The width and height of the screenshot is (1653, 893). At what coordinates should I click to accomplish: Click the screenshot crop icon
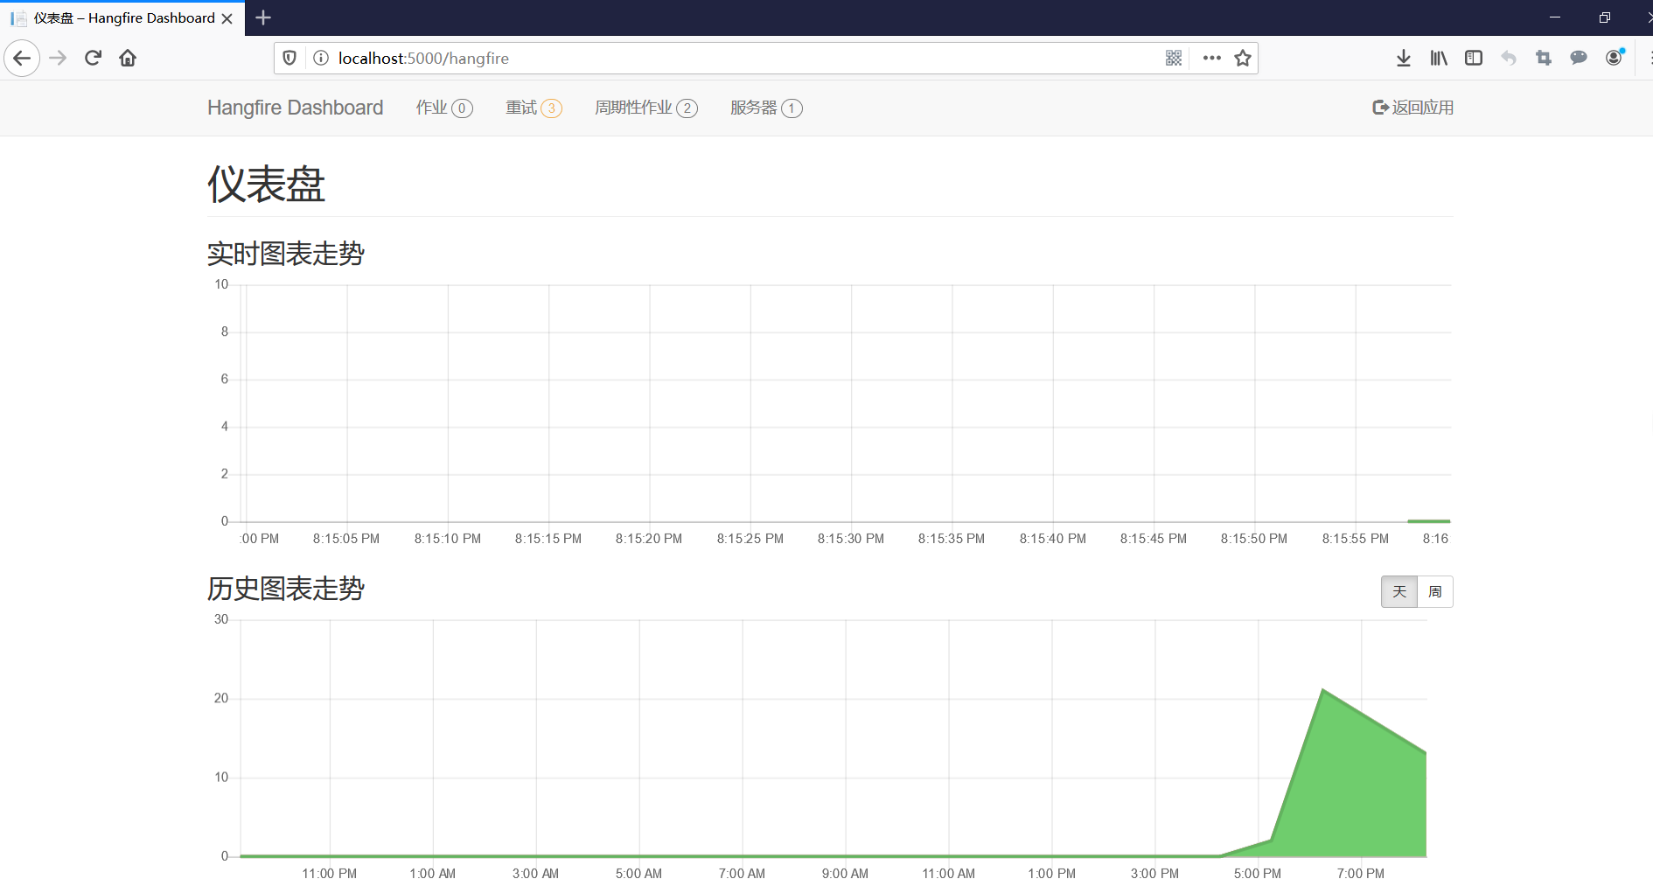click(x=1544, y=59)
